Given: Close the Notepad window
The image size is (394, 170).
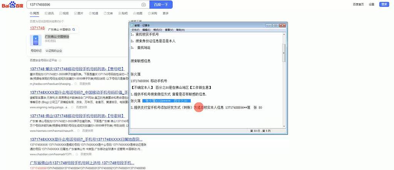Looking at the screenshot, I should coord(282,25).
